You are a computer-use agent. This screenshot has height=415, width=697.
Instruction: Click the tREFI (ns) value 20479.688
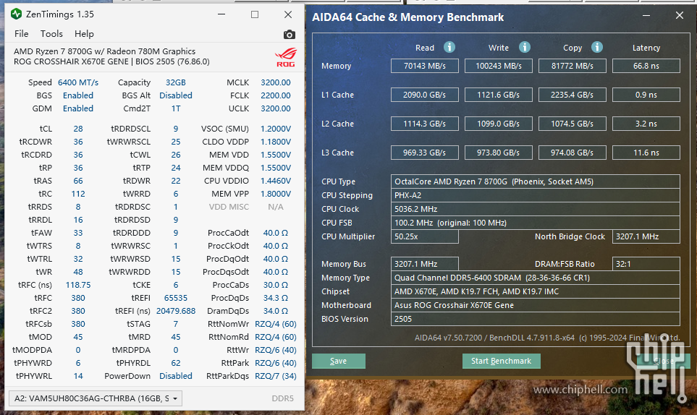tap(176, 311)
